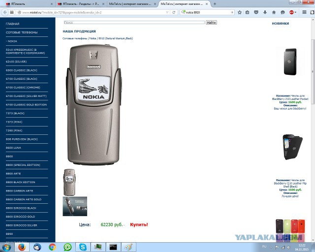Image resolution: width=315 pixels, height=252 pixels.
Task: Open 6310i (Silver) sidebar link
Action: (16, 62)
